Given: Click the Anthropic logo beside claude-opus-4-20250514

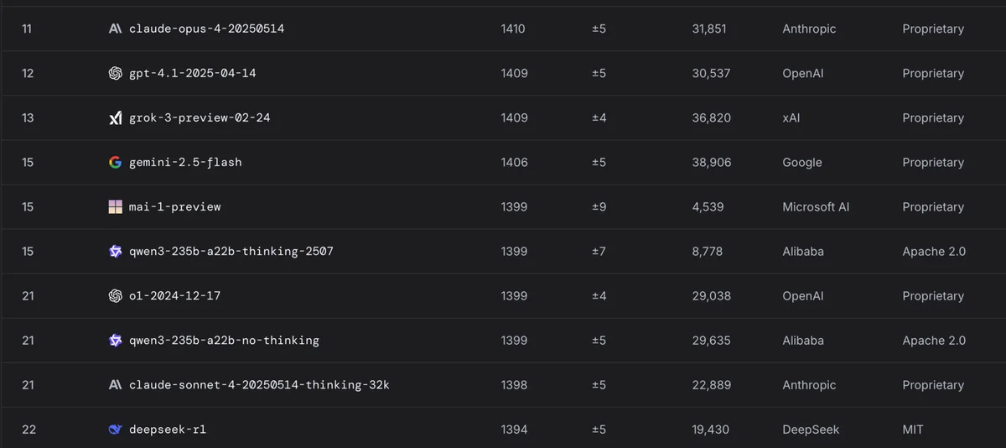Looking at the screenshot, I should (116, 29).
